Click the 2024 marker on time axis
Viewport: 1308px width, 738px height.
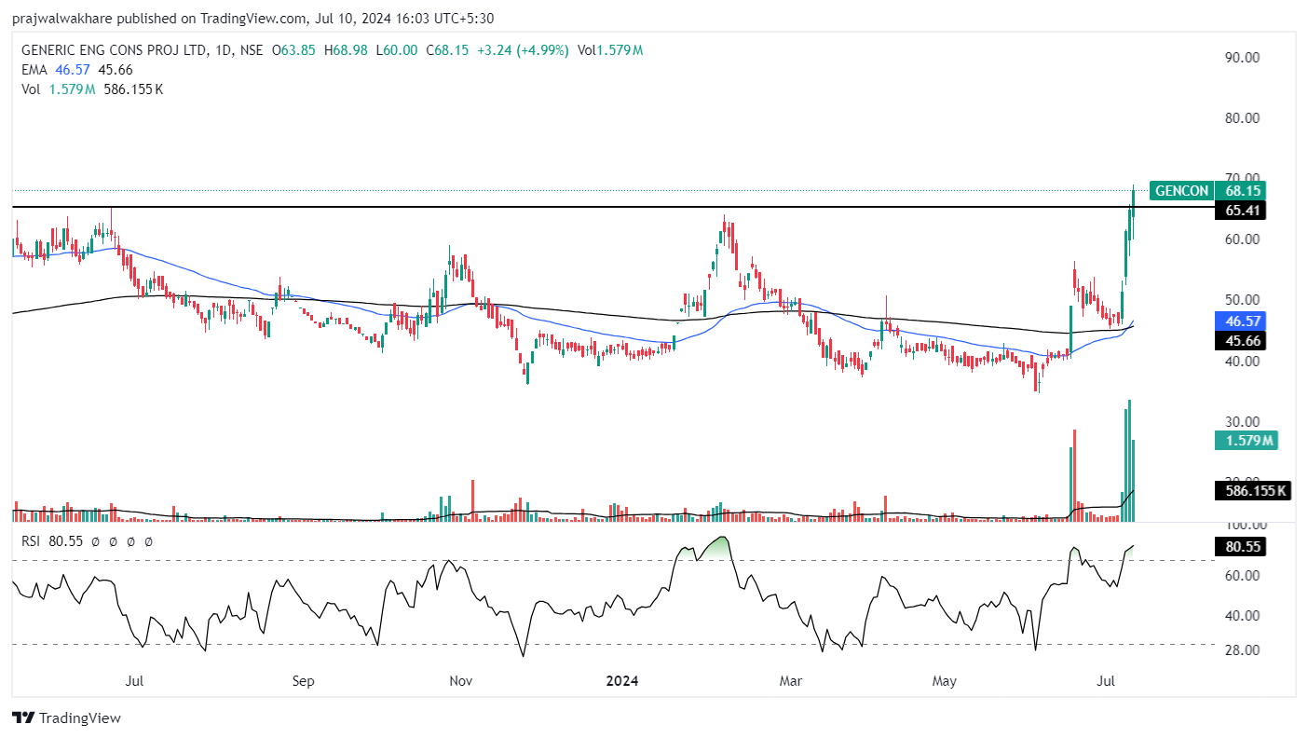pyautogui.click(x=621, y=681)
